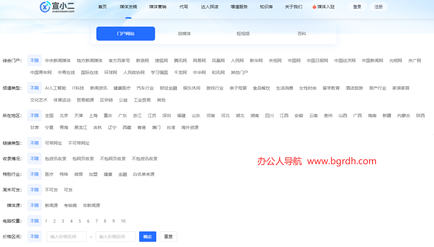This screenshot has height=247, width=434.
Task: Choose 新浪网 portal filter
Action: point(143,61)
